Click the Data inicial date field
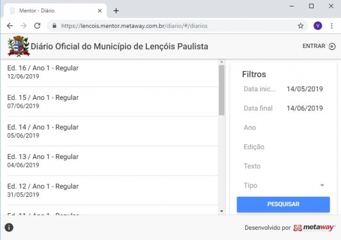The height and width of the screenshot is (240, 341). coord(283,89)
